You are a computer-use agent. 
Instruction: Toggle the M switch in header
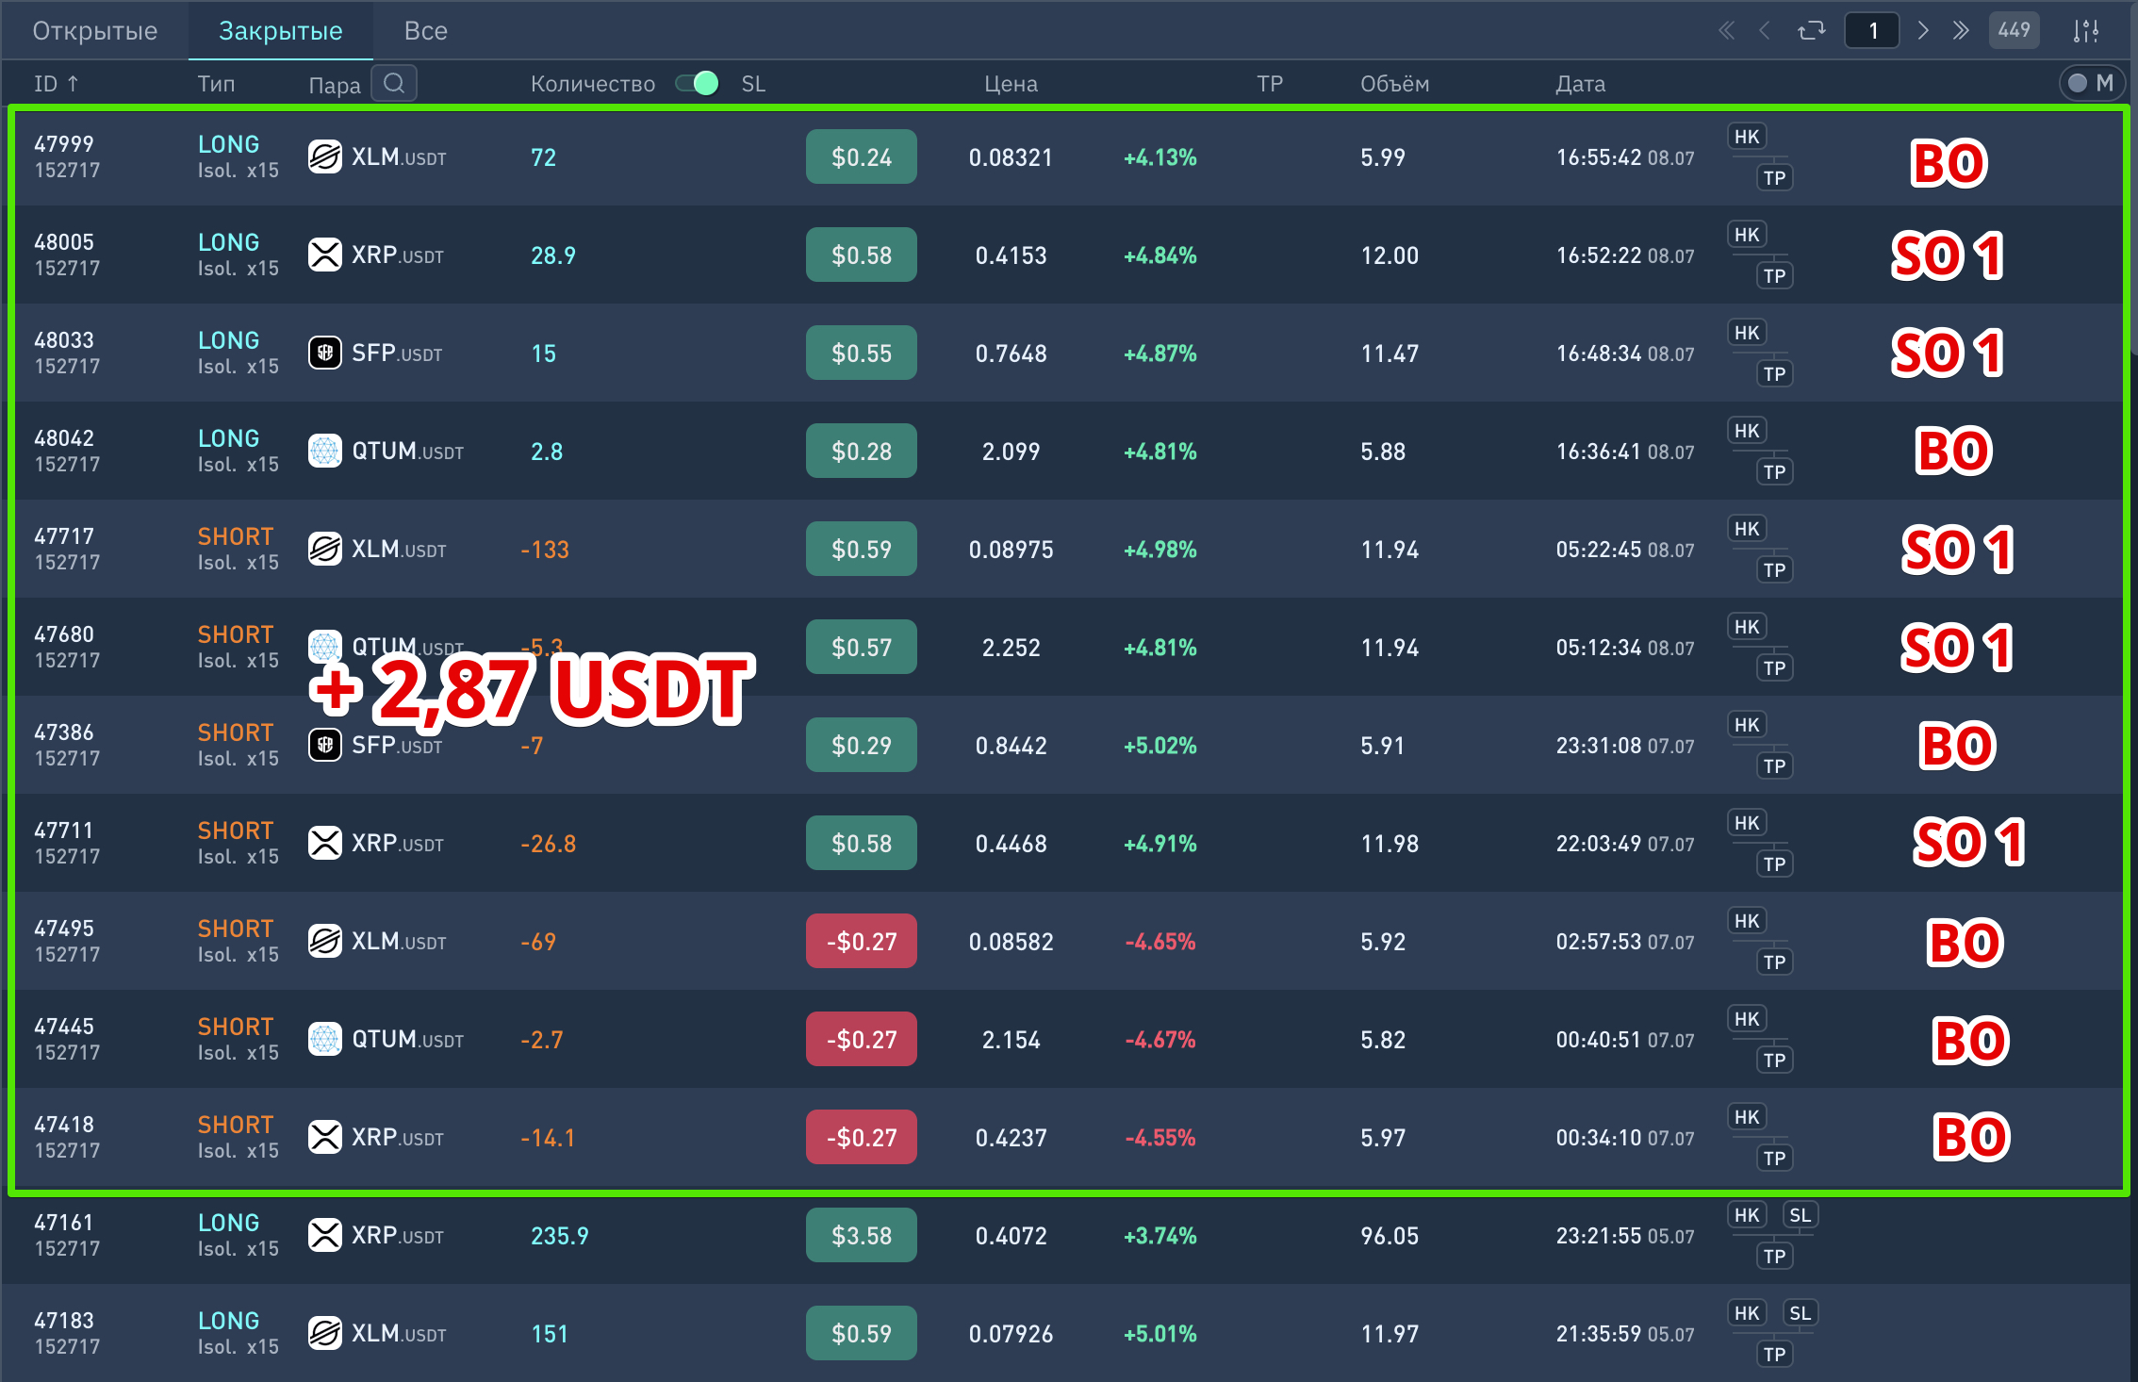(2090, 84)
